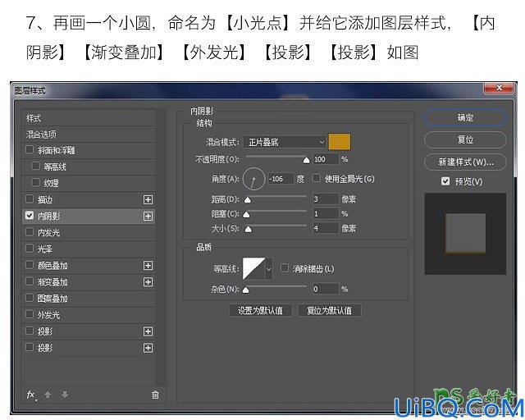
Task: Click the 复位 button
Action: tap(465, 139)
